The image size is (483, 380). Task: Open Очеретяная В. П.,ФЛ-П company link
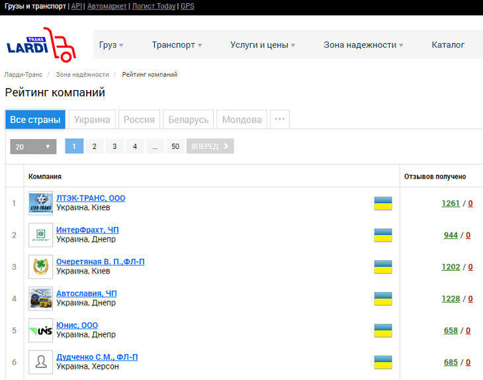[101, 261]
